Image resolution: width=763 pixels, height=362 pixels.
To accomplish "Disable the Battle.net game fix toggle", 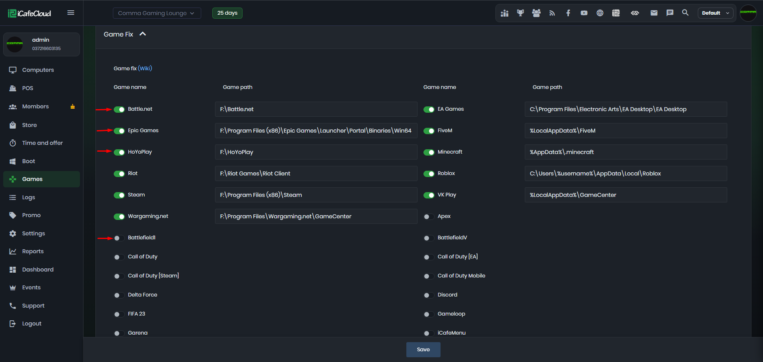I will pyautogui.click(x=119, y=110).
